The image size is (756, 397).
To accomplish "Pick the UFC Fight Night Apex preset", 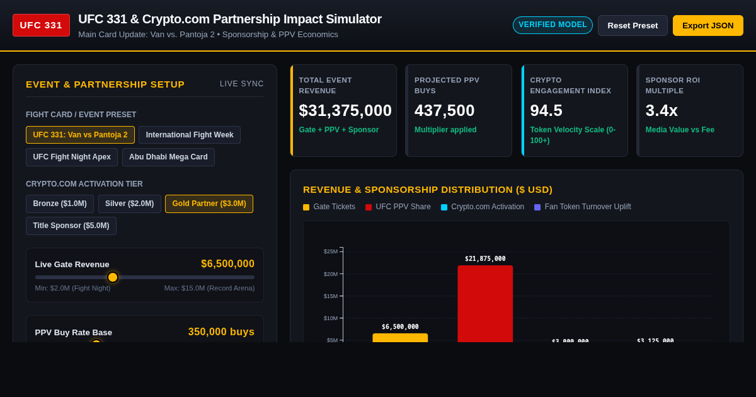I will click(x=72, y=157).
